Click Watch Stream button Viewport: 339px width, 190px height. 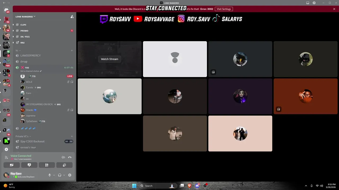(110, 59)
